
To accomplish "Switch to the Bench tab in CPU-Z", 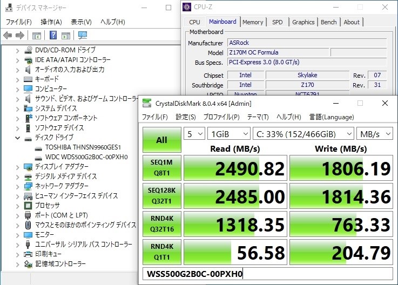I will coord(329,22).
